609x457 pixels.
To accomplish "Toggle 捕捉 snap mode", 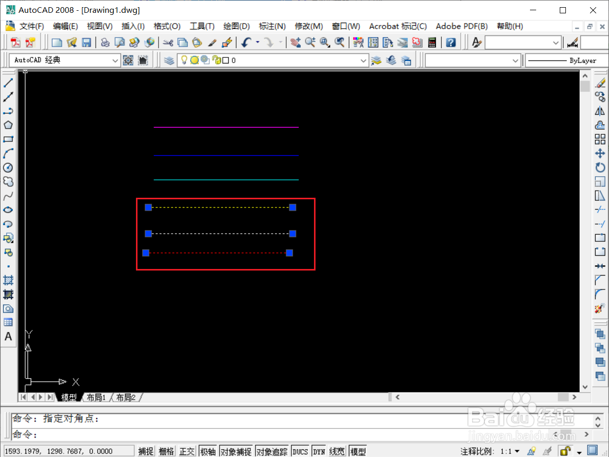I will (x=146, y=451).
